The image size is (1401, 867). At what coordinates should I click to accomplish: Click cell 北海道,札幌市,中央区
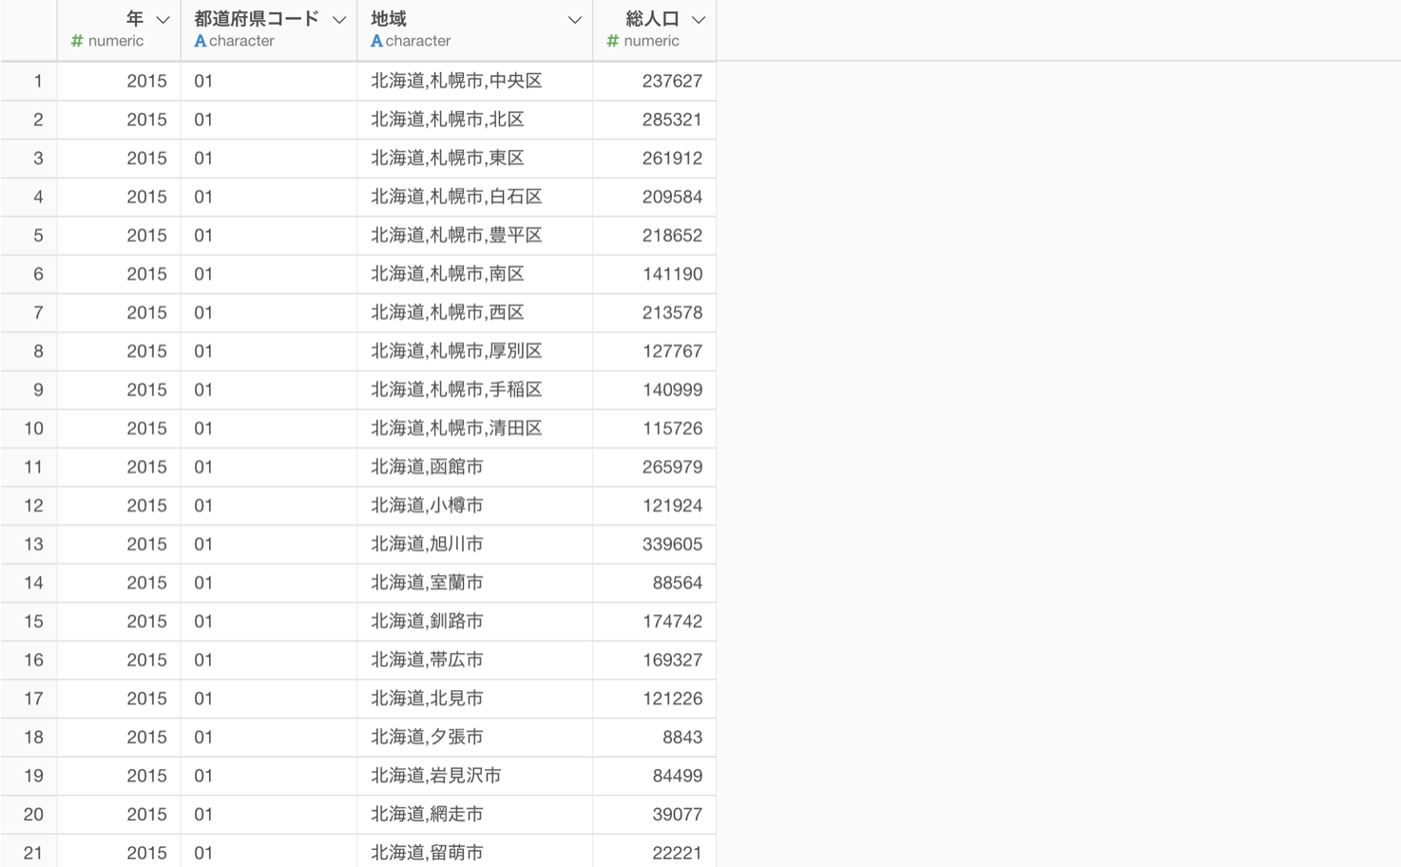(x=475, y=81)
